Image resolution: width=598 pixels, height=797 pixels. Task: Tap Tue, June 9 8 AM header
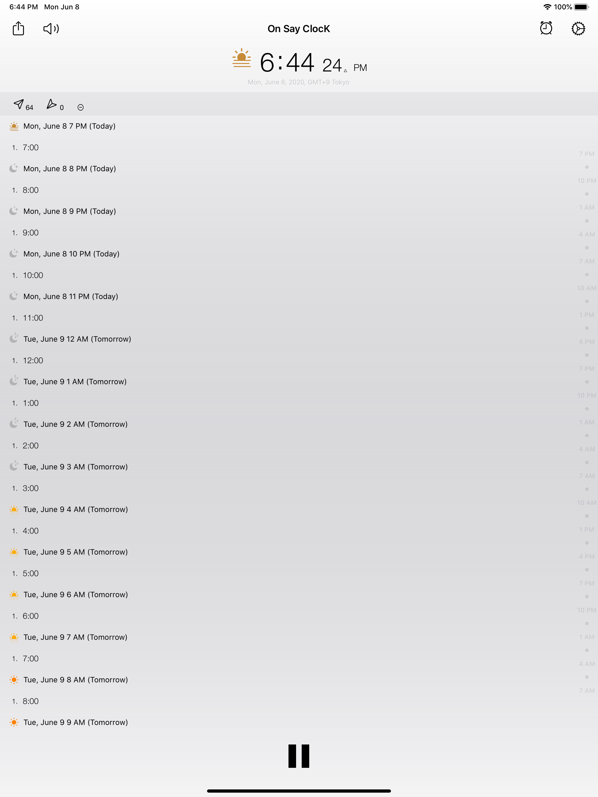[75, 679]
